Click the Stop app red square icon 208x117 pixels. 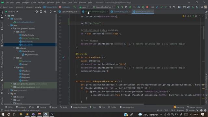pos(147,7)
